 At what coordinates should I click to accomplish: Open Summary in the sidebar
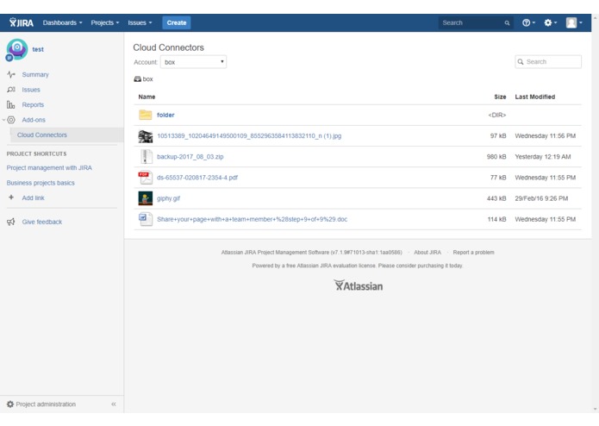click(x=35, y=74)
